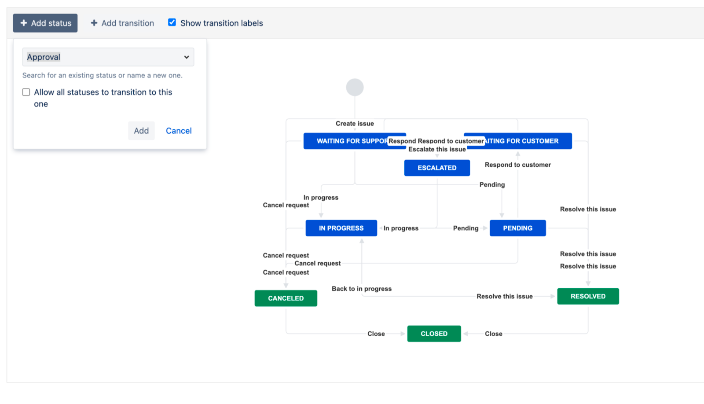Click the plus icon beside Add transition

click(x=95, y=23)
